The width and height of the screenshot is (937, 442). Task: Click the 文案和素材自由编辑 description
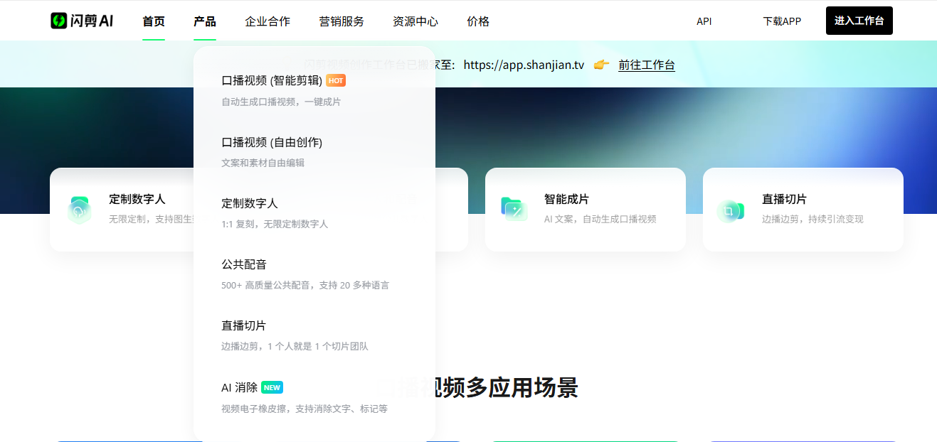[x=263, y=163]
